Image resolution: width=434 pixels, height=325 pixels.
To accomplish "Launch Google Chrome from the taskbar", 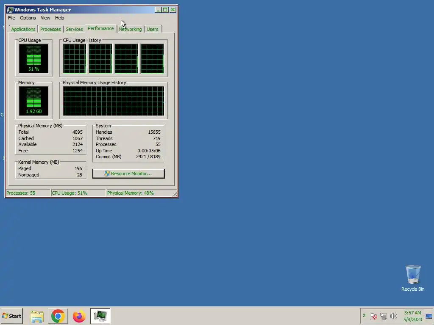I will [x=58, y=316].
